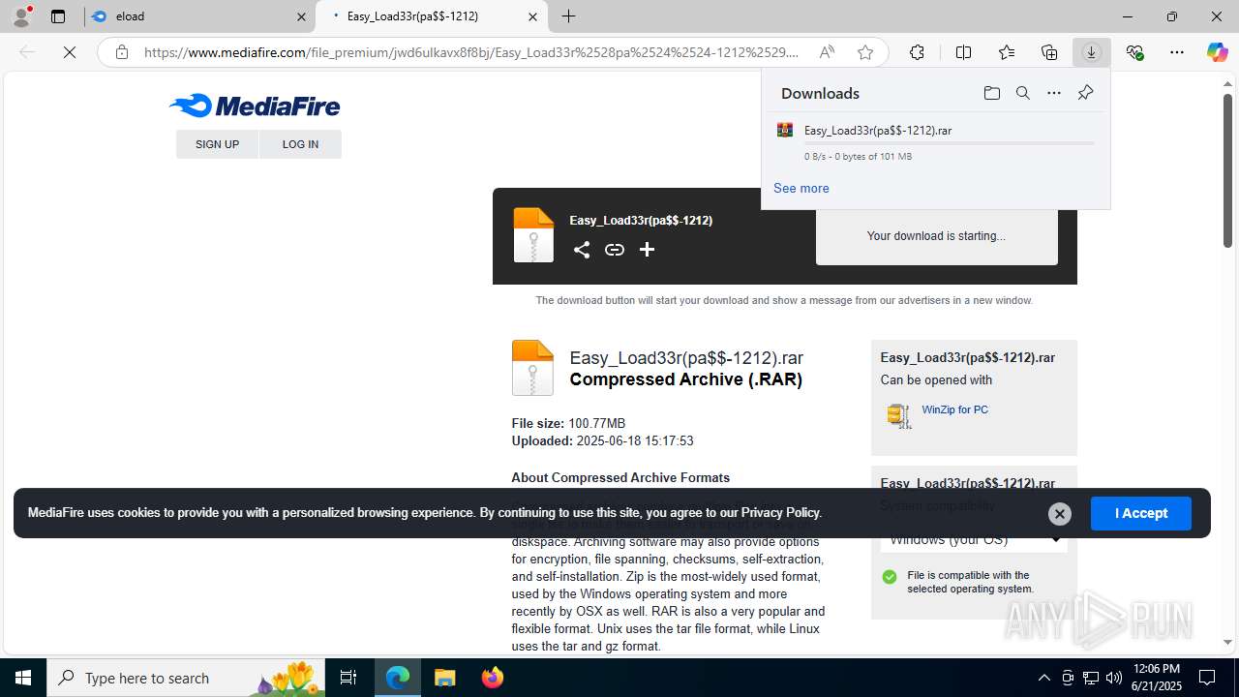
Task: Open the Favorites list icon
Action: 1007,52
